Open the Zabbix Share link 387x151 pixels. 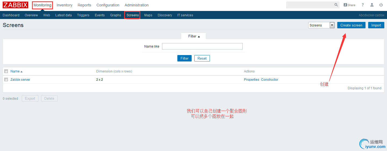click(x=349, y=5)
